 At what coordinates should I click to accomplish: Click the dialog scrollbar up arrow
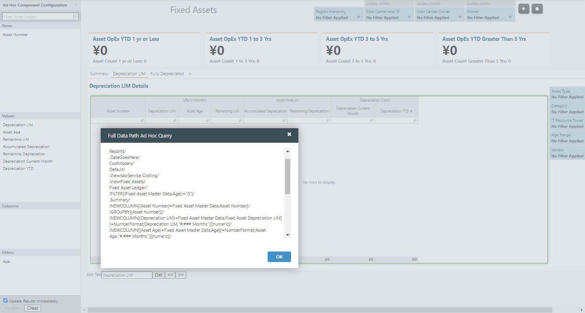[288, 151]
